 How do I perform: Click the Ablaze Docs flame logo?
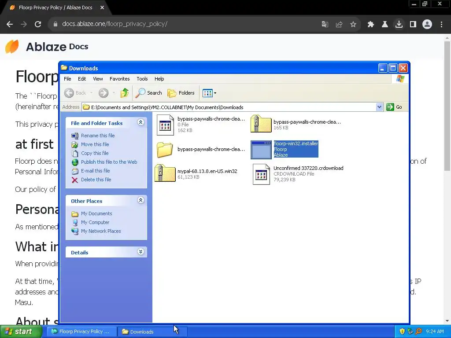coord(12,47)
